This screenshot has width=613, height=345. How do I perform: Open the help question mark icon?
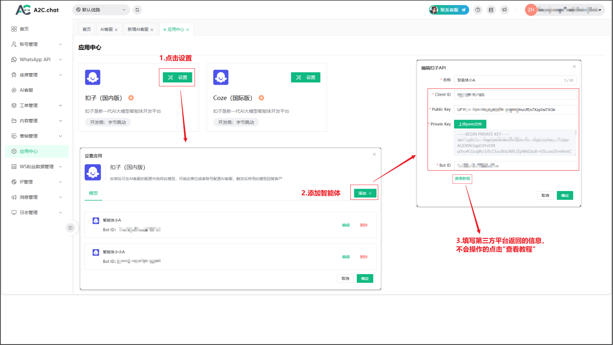tap(478, 10)
